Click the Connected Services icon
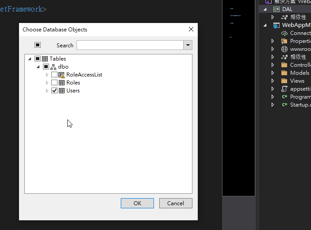The image size is (311, 230). pyautogui.click(x=284, y=33)
